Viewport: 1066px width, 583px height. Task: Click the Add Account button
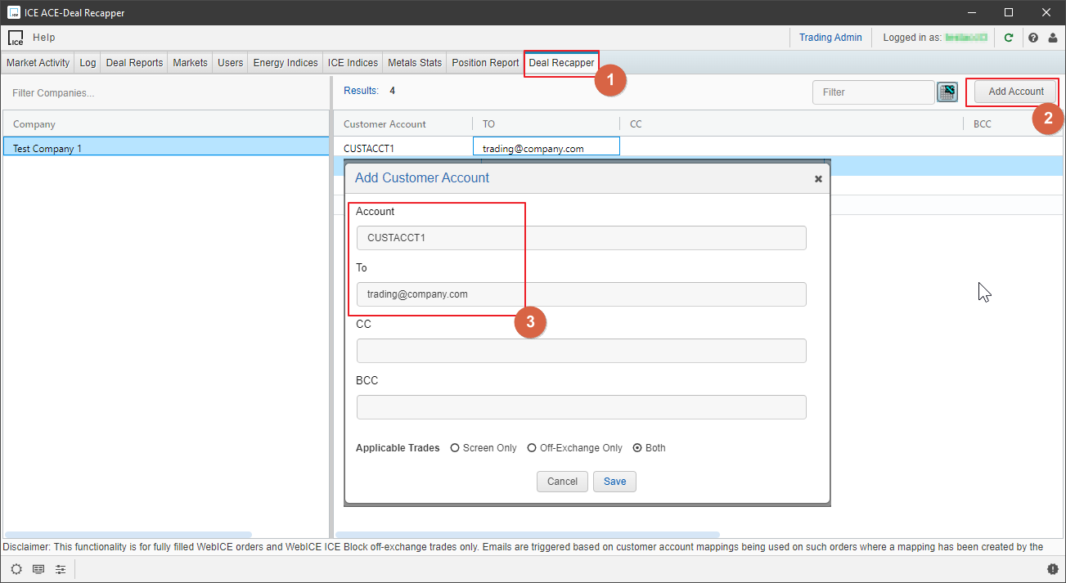click(x=1015, y=92)
